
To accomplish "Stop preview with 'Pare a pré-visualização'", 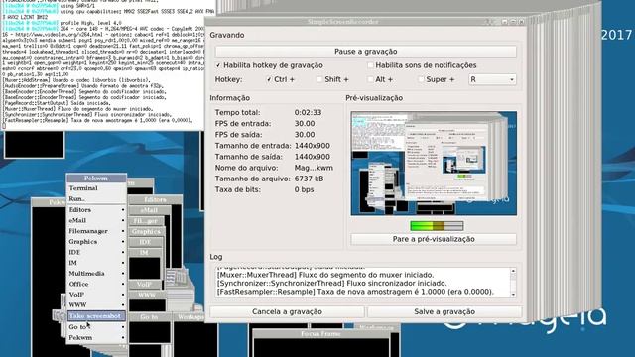I will click(x=434, y=239).
